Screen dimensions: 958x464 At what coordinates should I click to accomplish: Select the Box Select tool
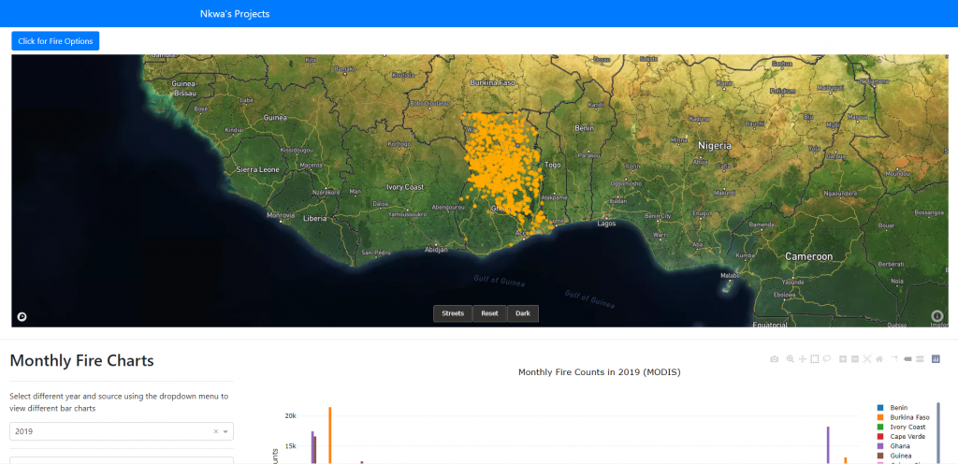pyautogui.click(x=815, y=359)
